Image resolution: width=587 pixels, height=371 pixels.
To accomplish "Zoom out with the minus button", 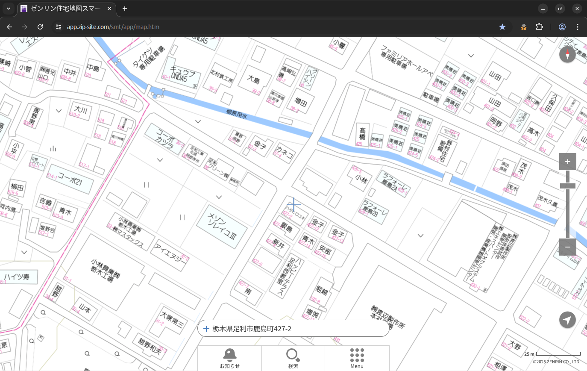I will pyautogui.click(x=567, y=247).
